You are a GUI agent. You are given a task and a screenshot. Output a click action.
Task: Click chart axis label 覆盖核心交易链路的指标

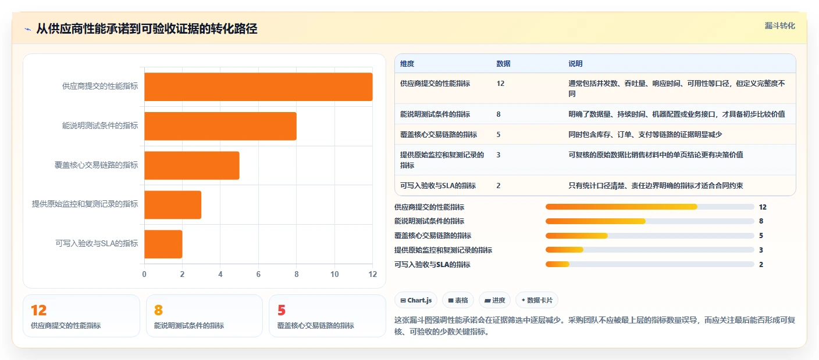[97, 165]
